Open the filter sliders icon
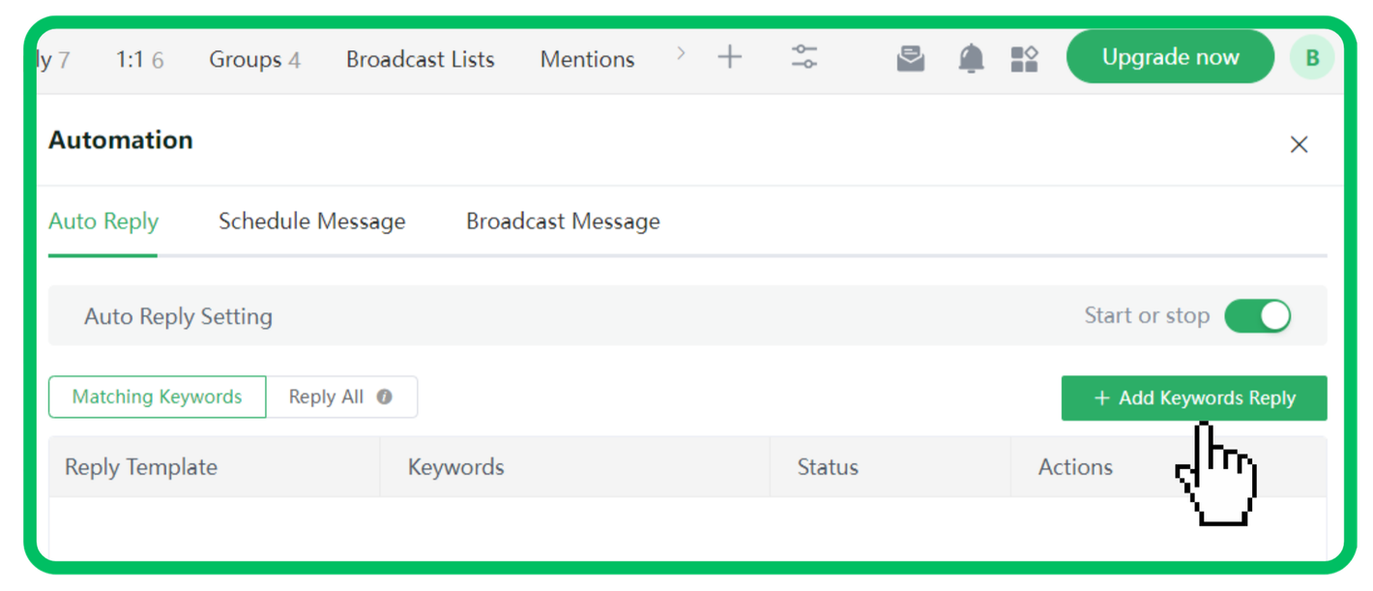Viewport: 1373px width, 591px height. pyautogui.click(x=803, y=57)
